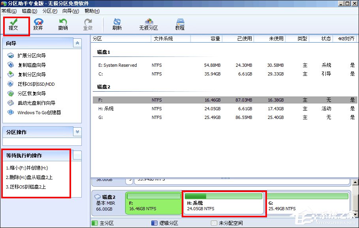359x228 pixels.
Task: Open the Windows To Go创建器
Action: point(39,113)
